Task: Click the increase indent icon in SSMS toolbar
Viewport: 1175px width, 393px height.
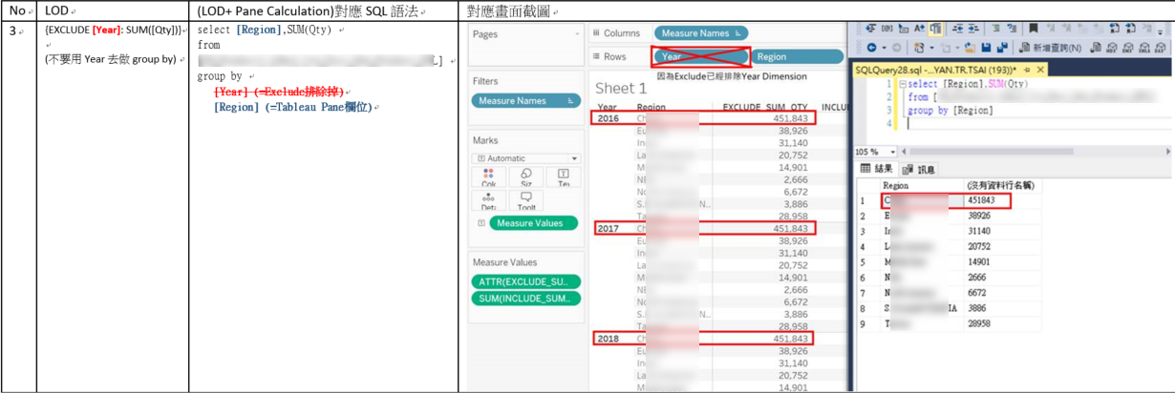Action: [972, 29]
